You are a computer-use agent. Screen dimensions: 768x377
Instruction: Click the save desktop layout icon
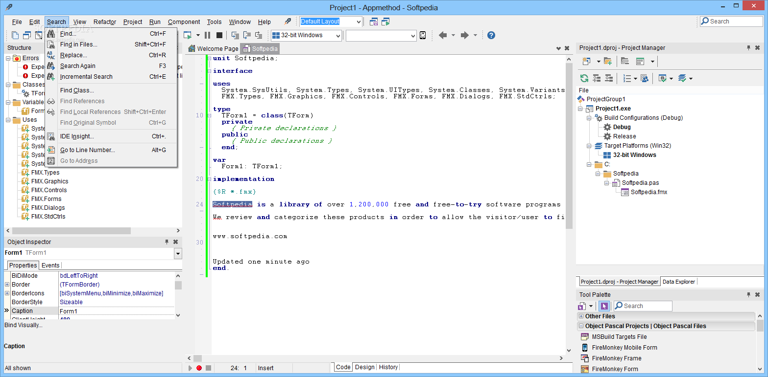coord(374,22)
